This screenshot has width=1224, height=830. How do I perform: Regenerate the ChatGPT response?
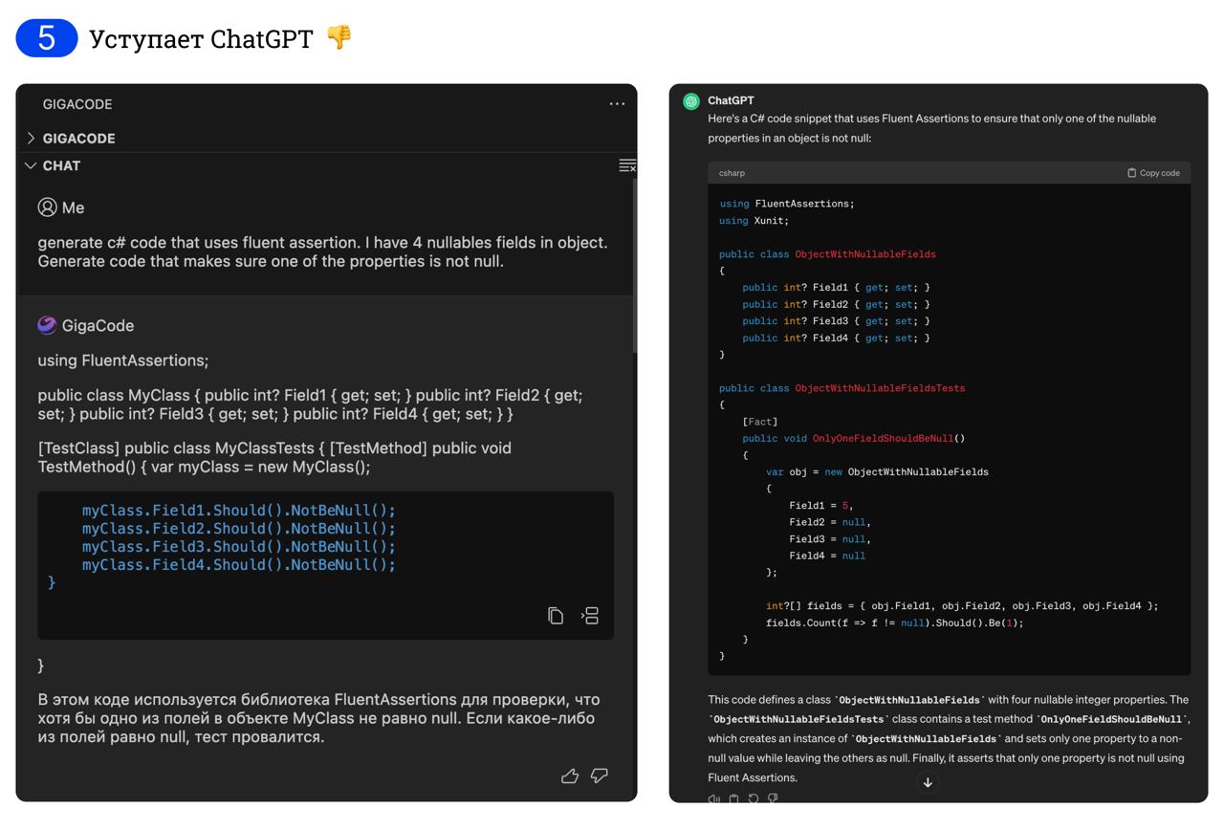[x=754, y=798]
